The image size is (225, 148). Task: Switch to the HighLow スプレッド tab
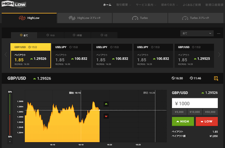point(84,18)
